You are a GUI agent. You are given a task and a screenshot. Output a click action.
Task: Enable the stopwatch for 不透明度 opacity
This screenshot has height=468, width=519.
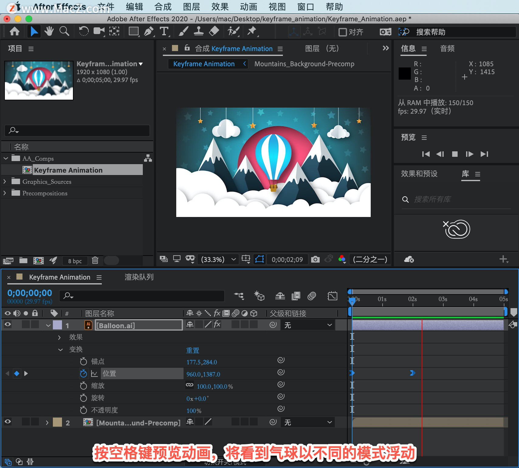[83, 410]
